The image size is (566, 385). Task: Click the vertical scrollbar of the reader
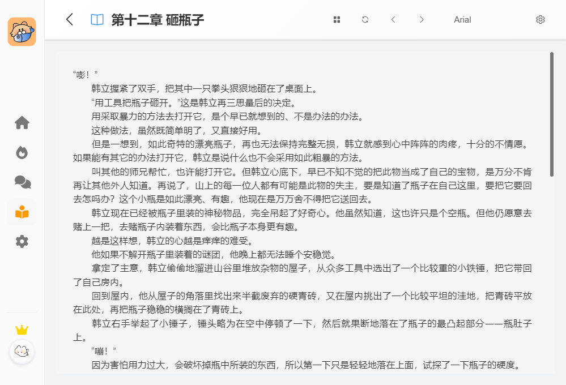coord(552,113)
